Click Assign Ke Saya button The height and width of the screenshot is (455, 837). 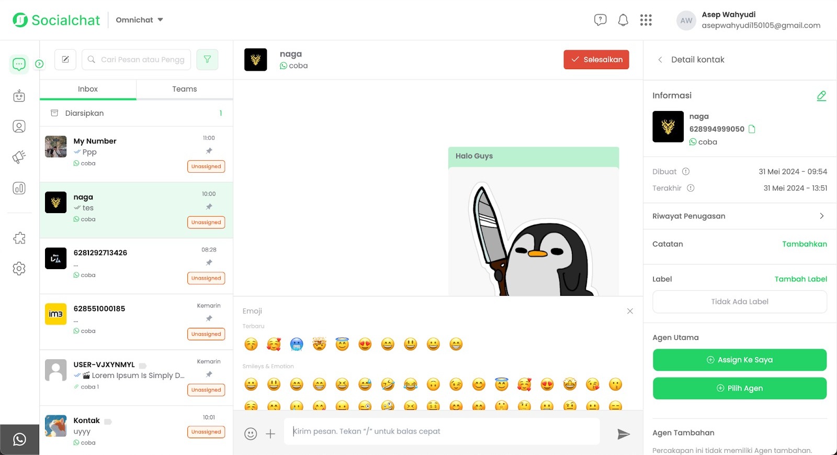(739, 360)
